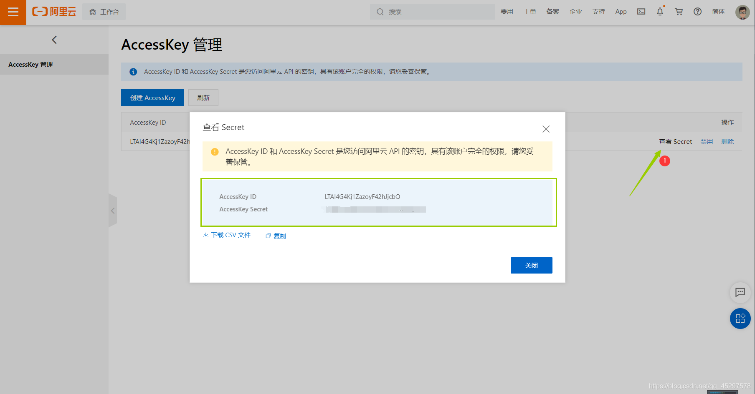Download the CSV file with 下载 CSV 文件
The width and height of the screenshot is (755, 394).
(x=227, y=235)
